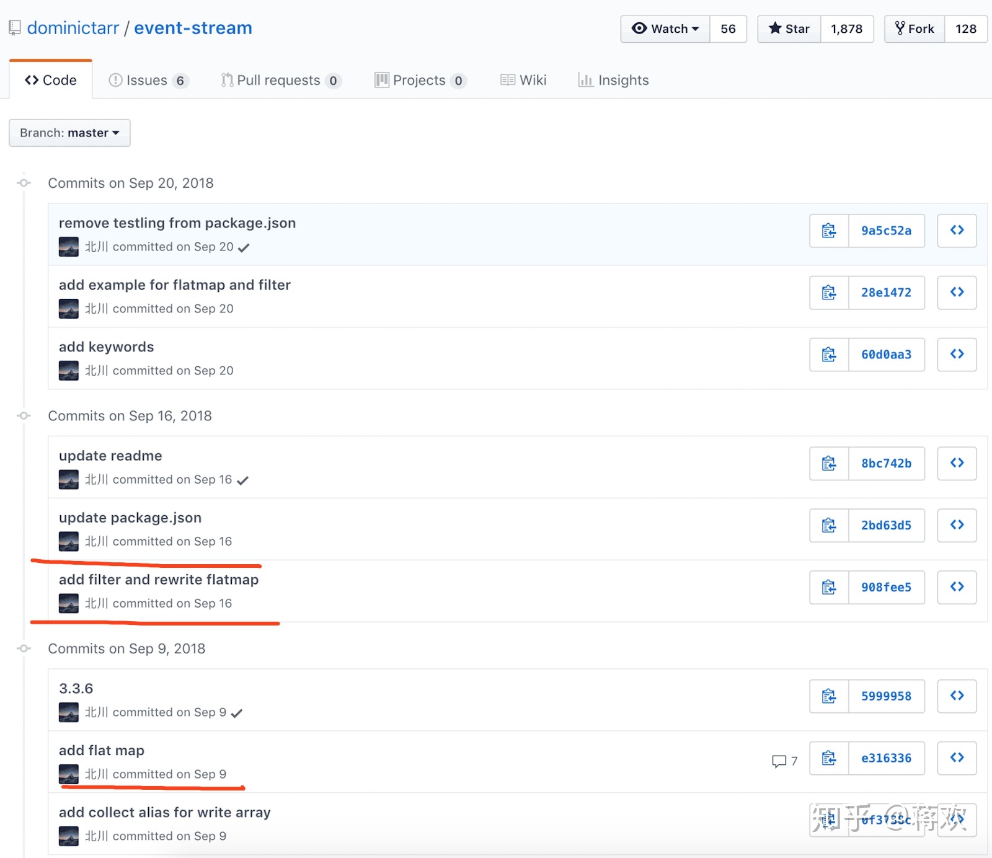
Task: Click author 北川 on 'add example for flatmap' commit
Action: 97,309
